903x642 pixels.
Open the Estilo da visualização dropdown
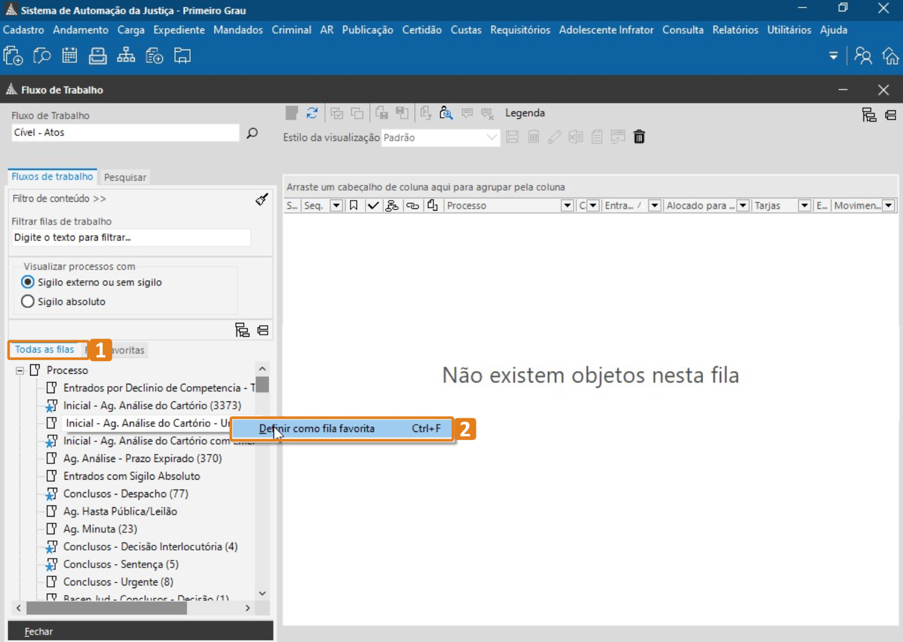[492, 137]
